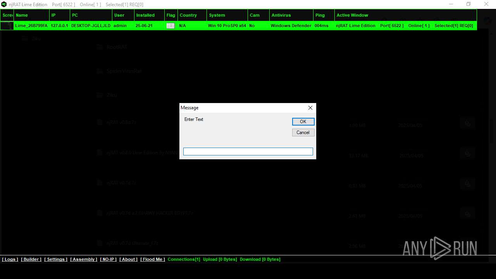Click the Windows Defender antivirus cell
The height and width of the screenshot is (279, 496).
pyautogui.click(x=291, y=26)
